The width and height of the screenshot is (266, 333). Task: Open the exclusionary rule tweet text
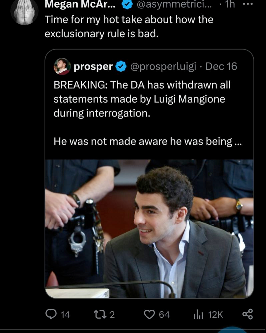pos(129,27)
